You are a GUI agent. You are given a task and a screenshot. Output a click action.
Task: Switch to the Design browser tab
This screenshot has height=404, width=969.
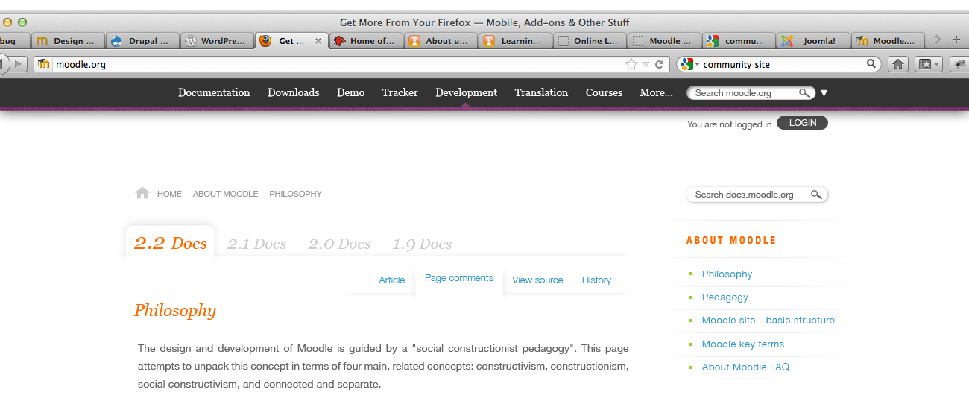click(x=67, y=41)
